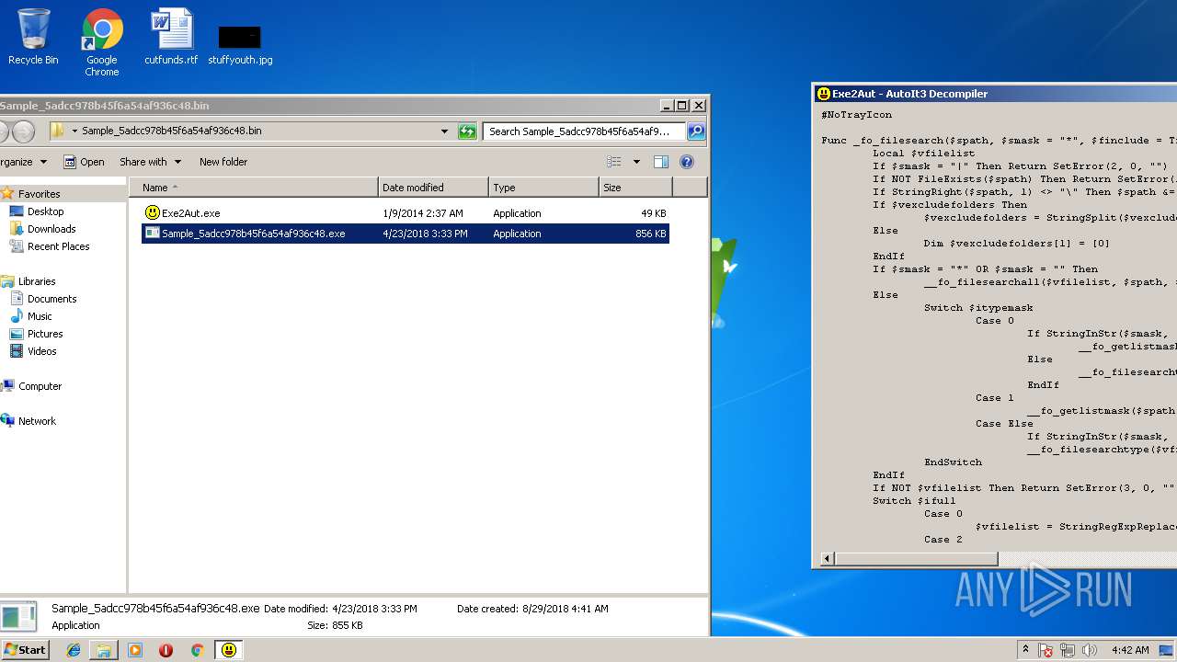The image size is (1177, 662).
Task: Click the change view icon
Action: tap(614, 162)
